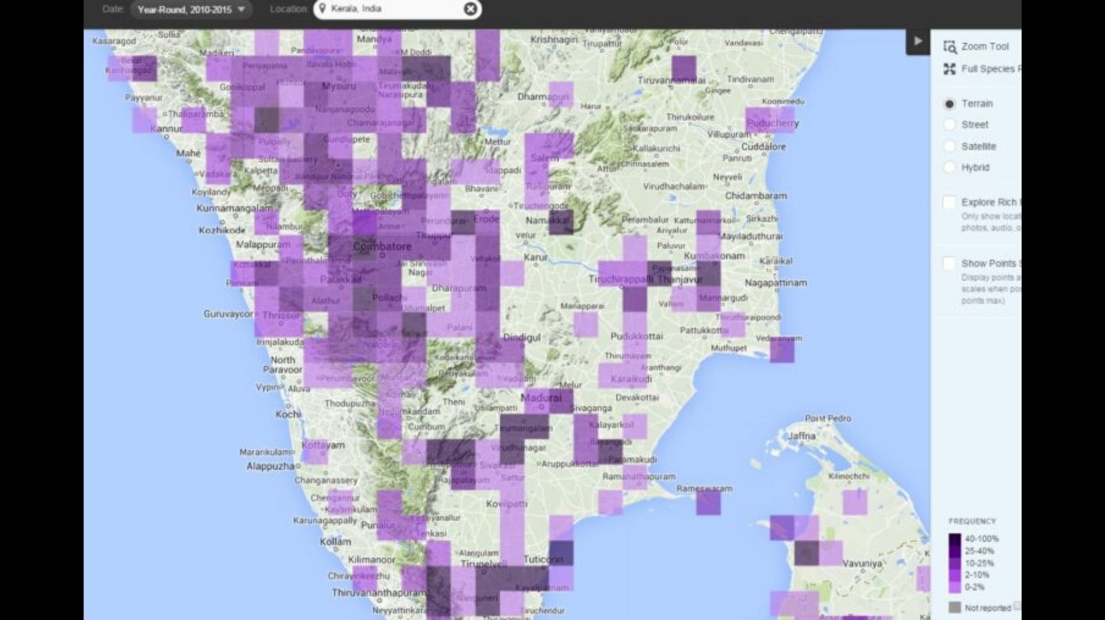Enable the Explore Rich Media checkbox
The height and width of the screenshot is (620, 1105).
pos(949,202)
